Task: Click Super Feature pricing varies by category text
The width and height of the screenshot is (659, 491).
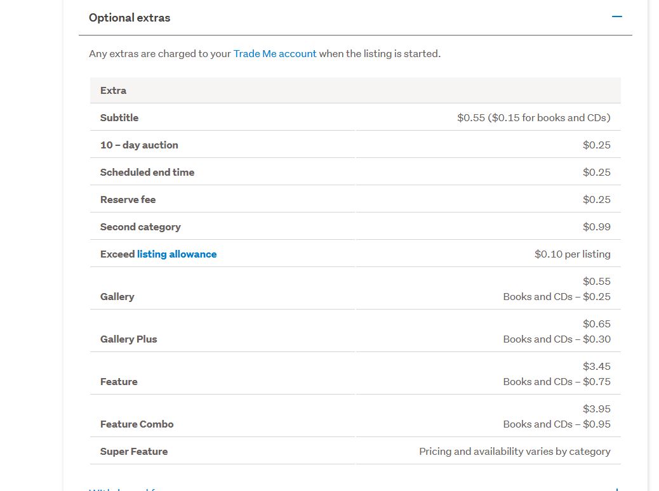Action: click(x=514, y=452)
